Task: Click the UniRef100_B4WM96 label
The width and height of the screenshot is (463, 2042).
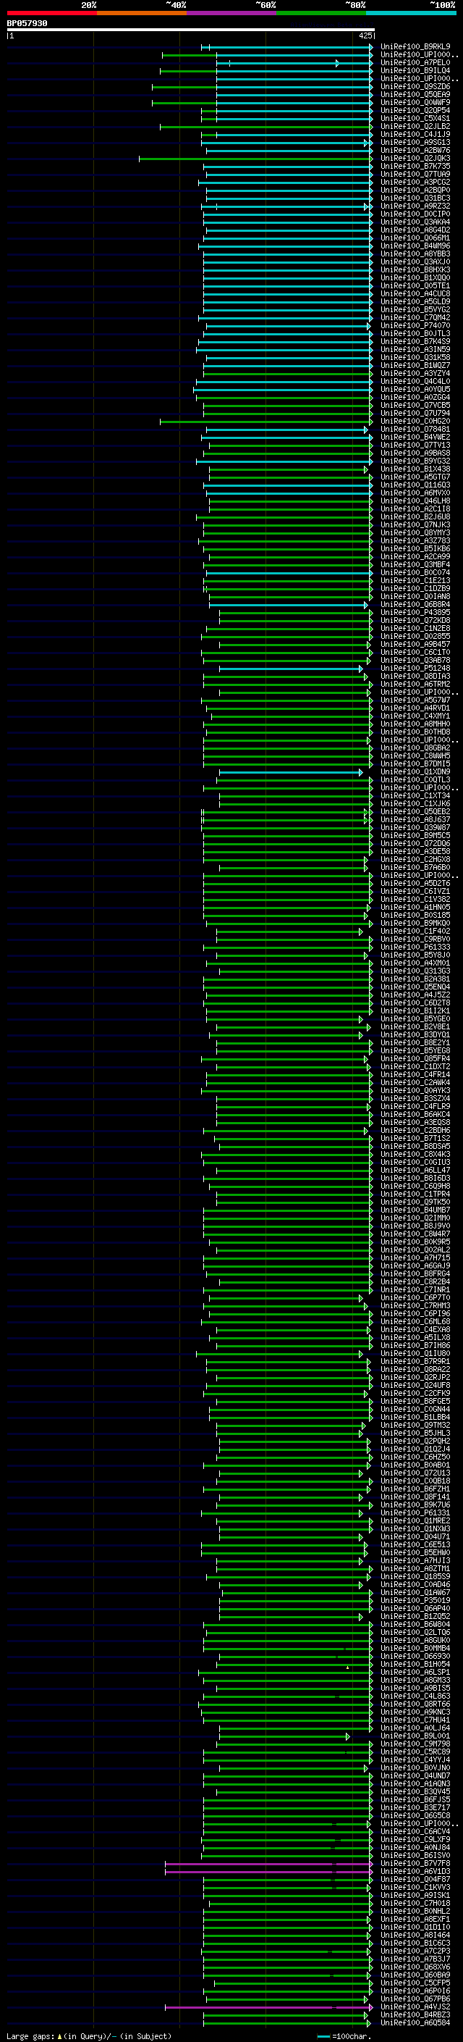Action: pyautogui.click(x=415, y=246)
